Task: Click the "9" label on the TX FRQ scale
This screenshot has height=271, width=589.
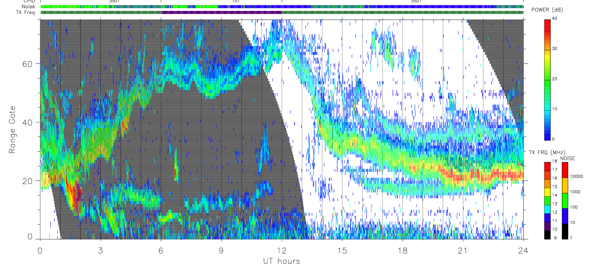Action: pos(555,238)
